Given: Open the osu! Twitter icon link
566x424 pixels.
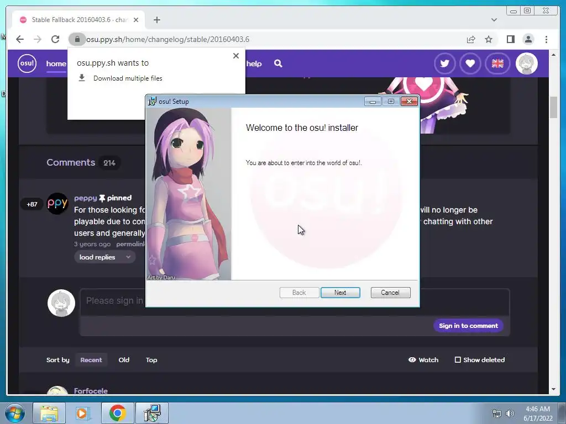Looking at the screenshot, I should coord(445,63).
